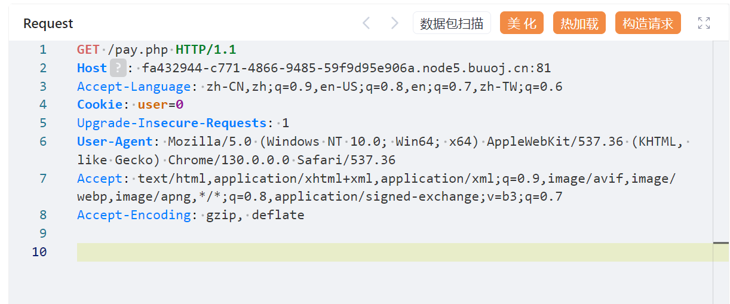Click the 美化 beautify button
This screenshot has width=730, height=304.
pos(522,23)
